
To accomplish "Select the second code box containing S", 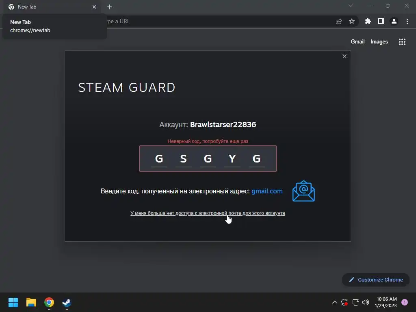I will coord(184,159).
